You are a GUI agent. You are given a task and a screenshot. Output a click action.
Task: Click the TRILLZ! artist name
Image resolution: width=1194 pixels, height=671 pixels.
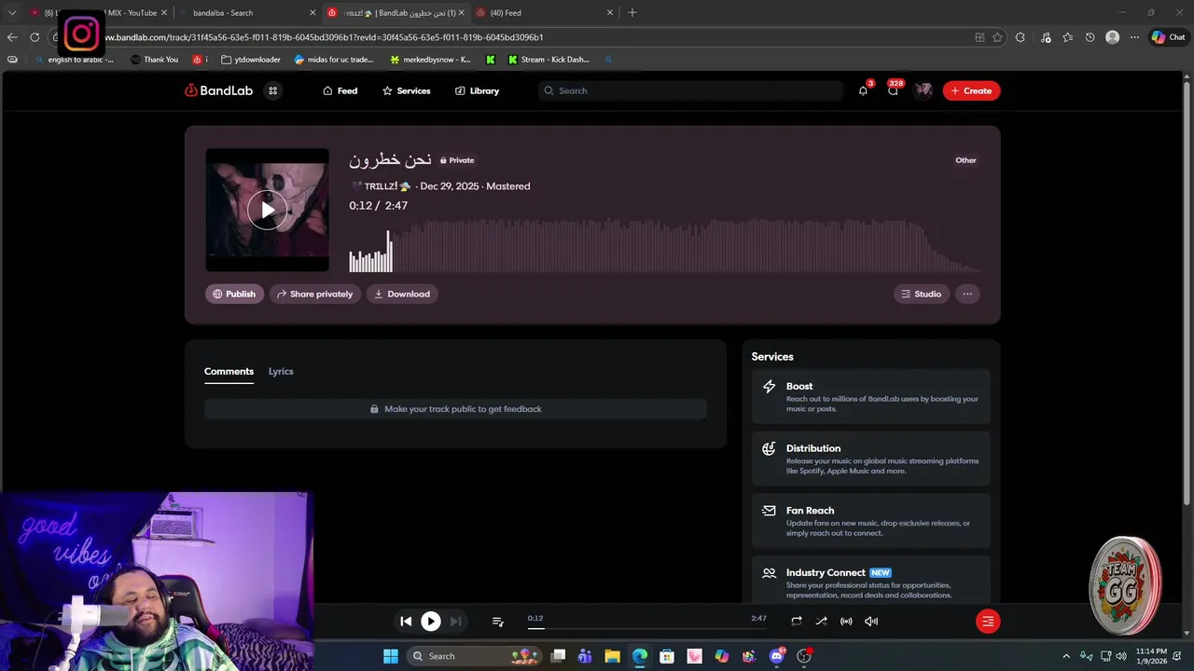(x=381, y=186)
